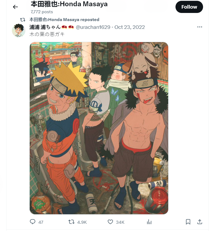Image resolution: width=216 pixels, height=231 pixels.
Task: Go back using the left arrow
Action: [15, 7]
